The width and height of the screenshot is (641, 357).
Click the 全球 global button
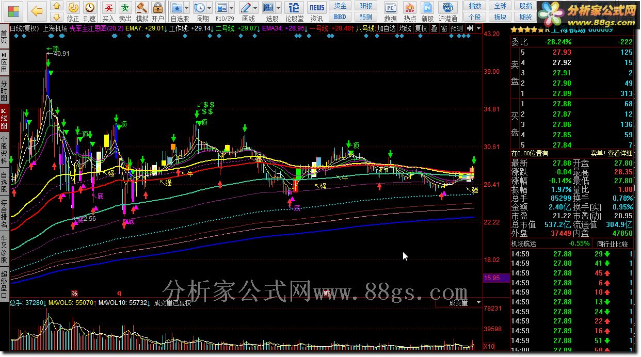500,6
